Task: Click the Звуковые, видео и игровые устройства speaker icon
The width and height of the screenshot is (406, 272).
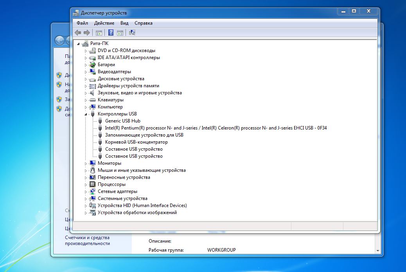Action: (92, 93)
